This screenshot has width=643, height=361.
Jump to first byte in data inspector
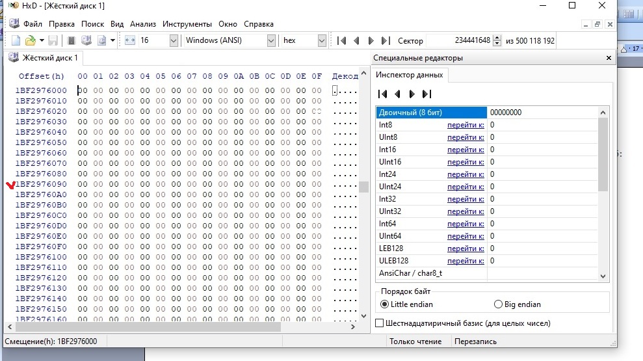(382, 94)
